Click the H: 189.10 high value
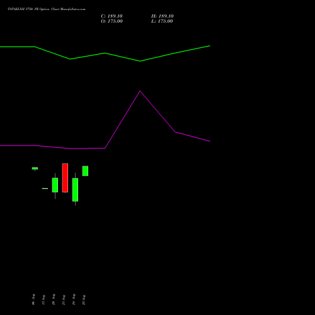This screenshot has height=315, width=315. pos(163,16)
